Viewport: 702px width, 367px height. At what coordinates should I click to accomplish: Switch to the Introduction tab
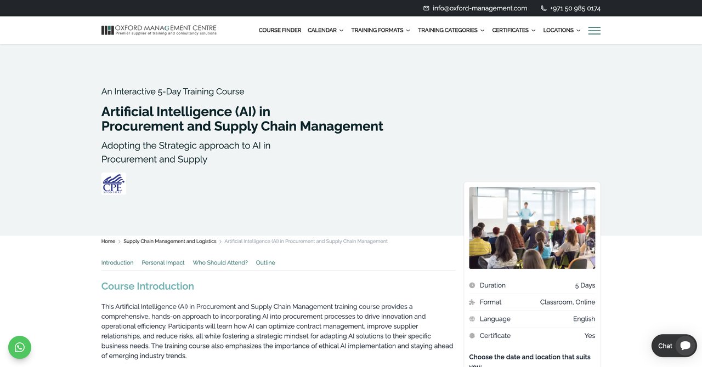pyautogui.click(x=117, y=263)
